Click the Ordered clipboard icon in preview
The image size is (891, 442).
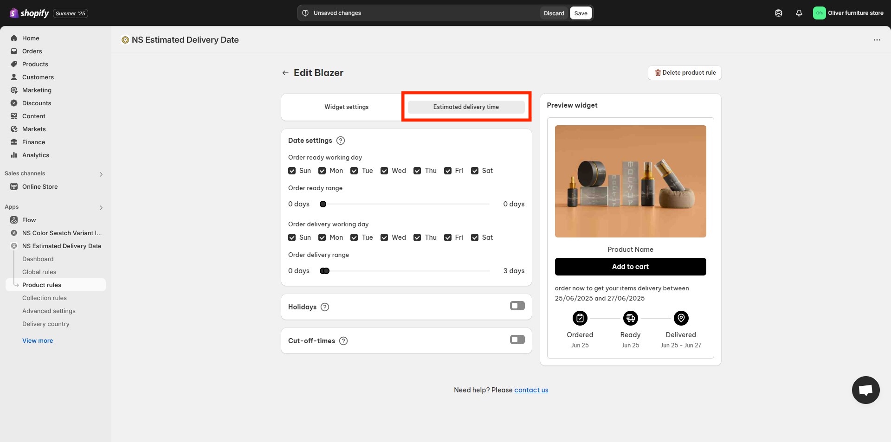pyautogui.click(x=580, y=318)
